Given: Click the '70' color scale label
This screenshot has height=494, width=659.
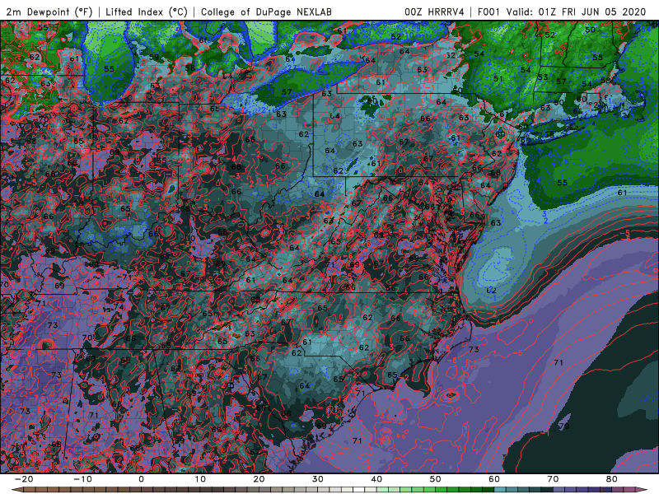Looking at the screenshot, I should (x=553, y=479).
